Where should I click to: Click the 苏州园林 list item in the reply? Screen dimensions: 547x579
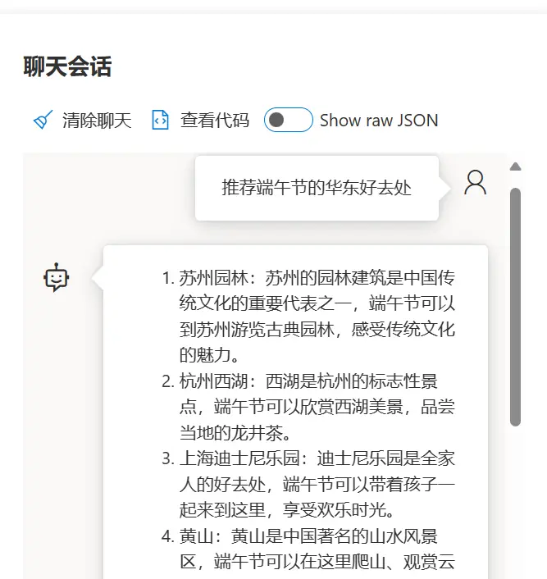[x=308, y=317]
